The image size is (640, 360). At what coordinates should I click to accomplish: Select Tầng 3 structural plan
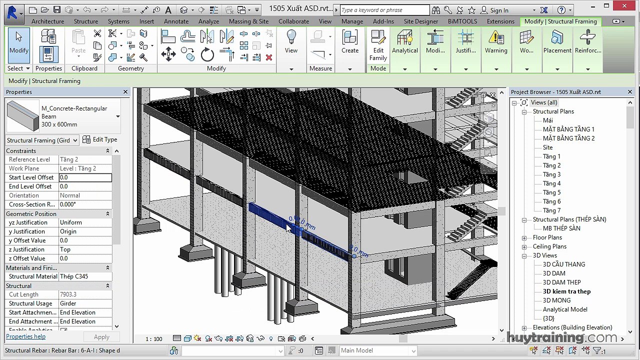coord(551,174)
